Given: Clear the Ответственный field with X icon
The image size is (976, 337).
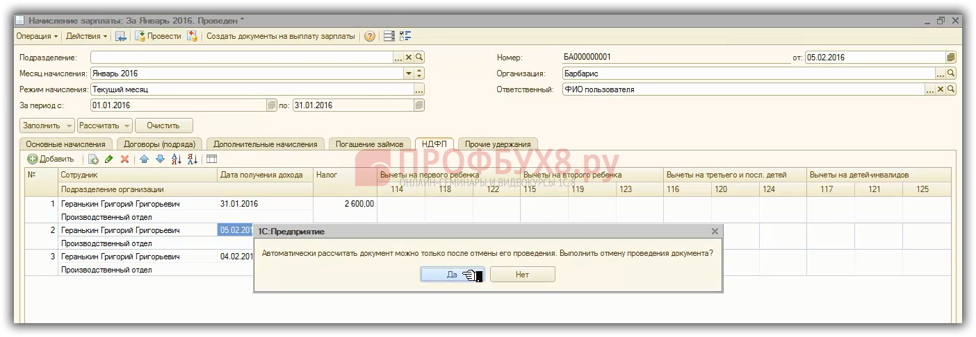Looking at the screenshot, I should click(941, 89).
